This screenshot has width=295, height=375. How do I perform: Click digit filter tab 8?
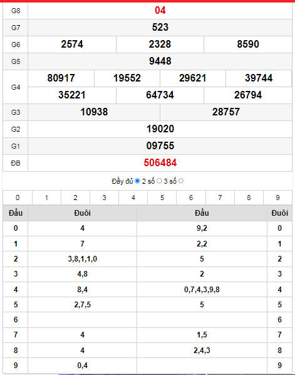point(249,198)
